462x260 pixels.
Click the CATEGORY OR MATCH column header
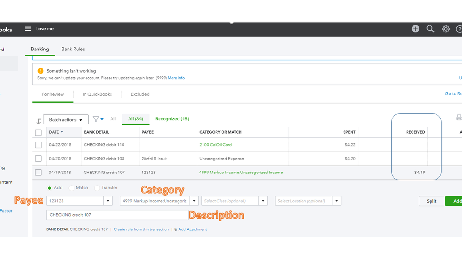(x=221, y=132)
